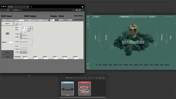Open the Default configuration dropdown in MIDI Studio
The width and height of the screenshot is (176, 99).
pos(78,78)
